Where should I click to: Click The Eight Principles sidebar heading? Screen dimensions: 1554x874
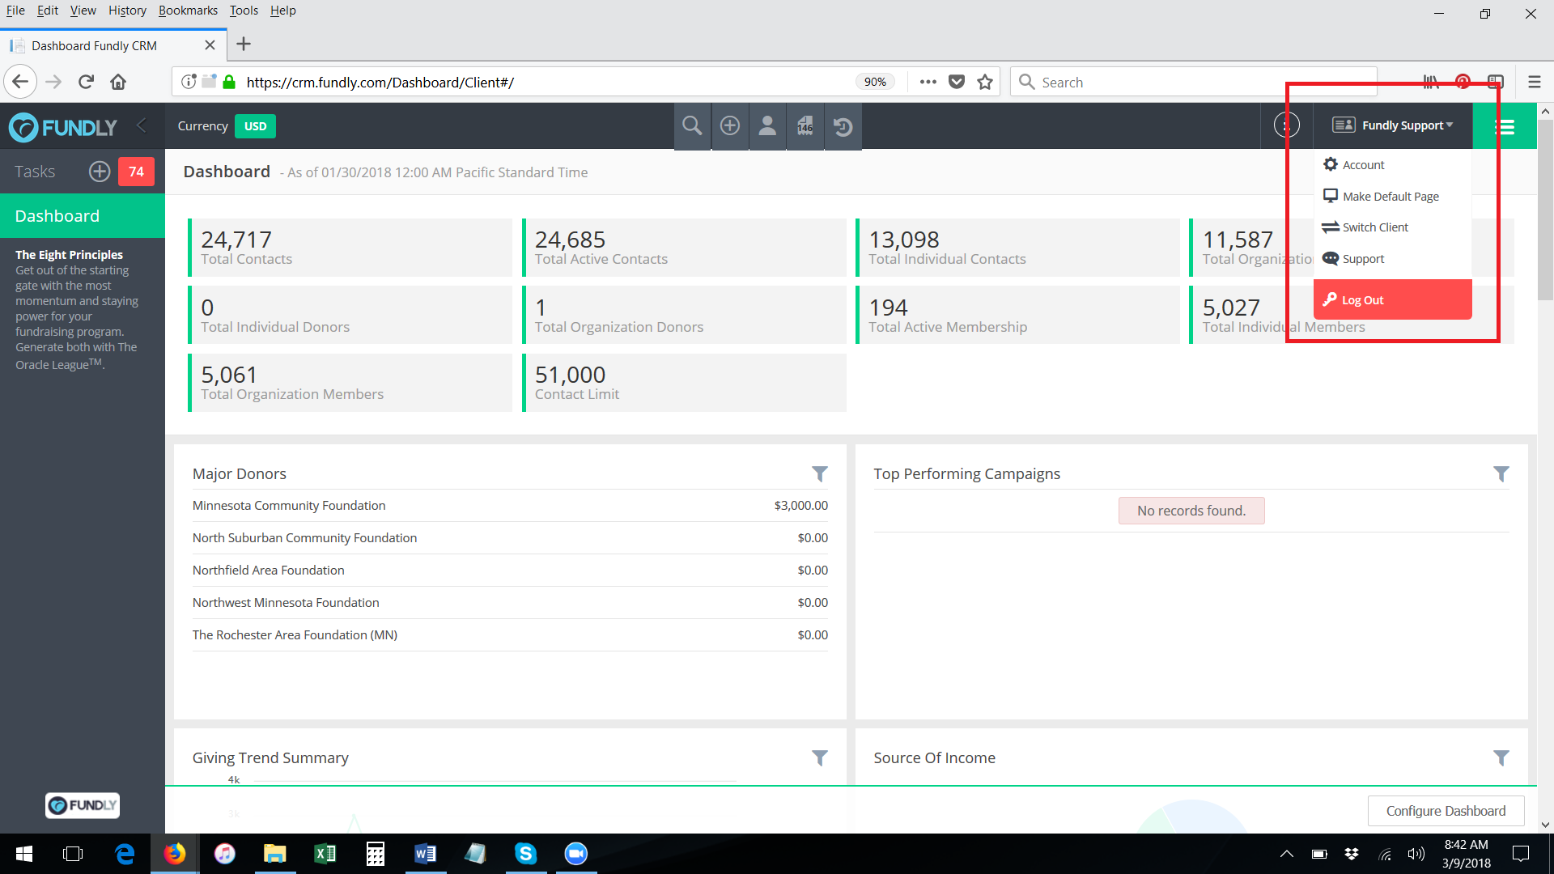pos(70,255)
